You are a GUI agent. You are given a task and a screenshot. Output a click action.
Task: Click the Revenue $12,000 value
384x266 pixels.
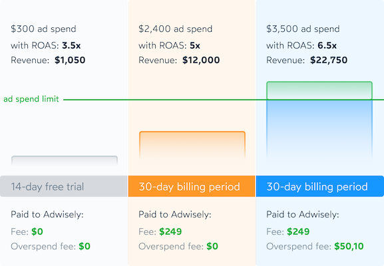click(201, 61)
